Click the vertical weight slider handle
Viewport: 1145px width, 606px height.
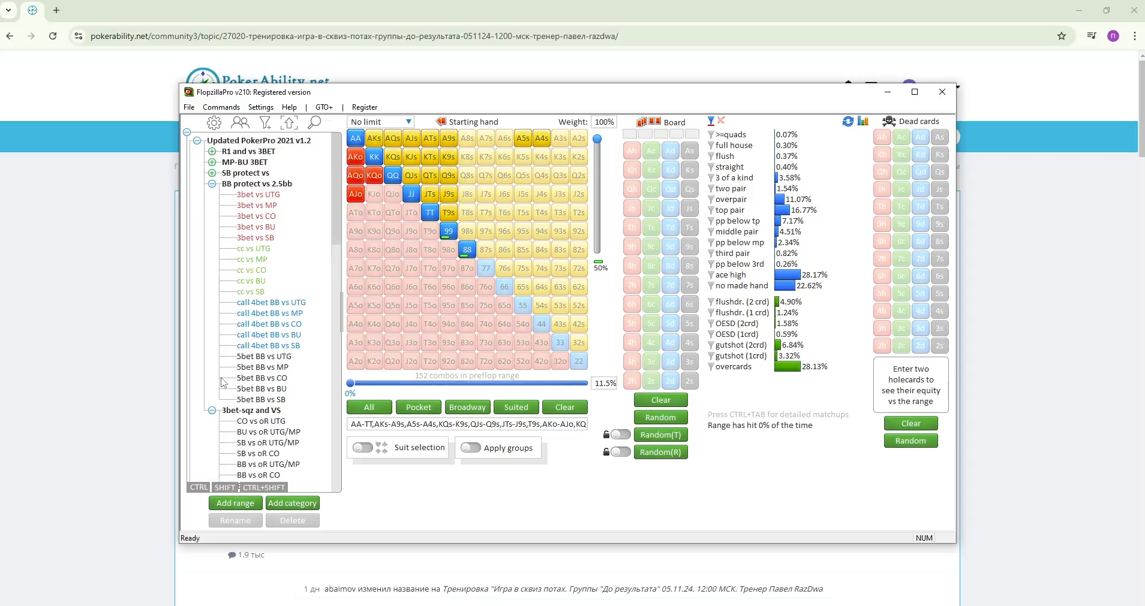click(597, 139)
